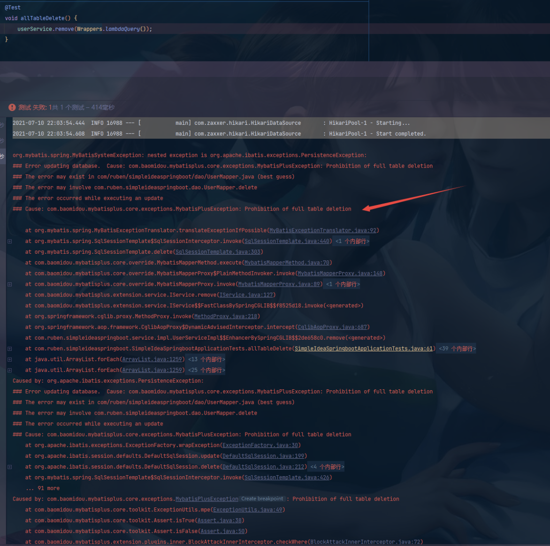Click the red test failed status icon

pyautogui.click(x=12, y=107)
